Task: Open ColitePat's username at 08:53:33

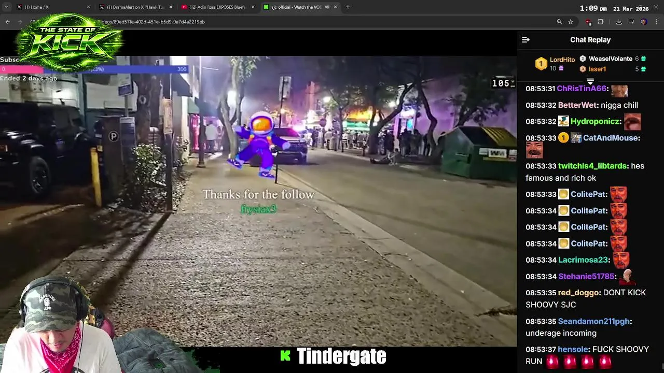Action: point(589,194)
